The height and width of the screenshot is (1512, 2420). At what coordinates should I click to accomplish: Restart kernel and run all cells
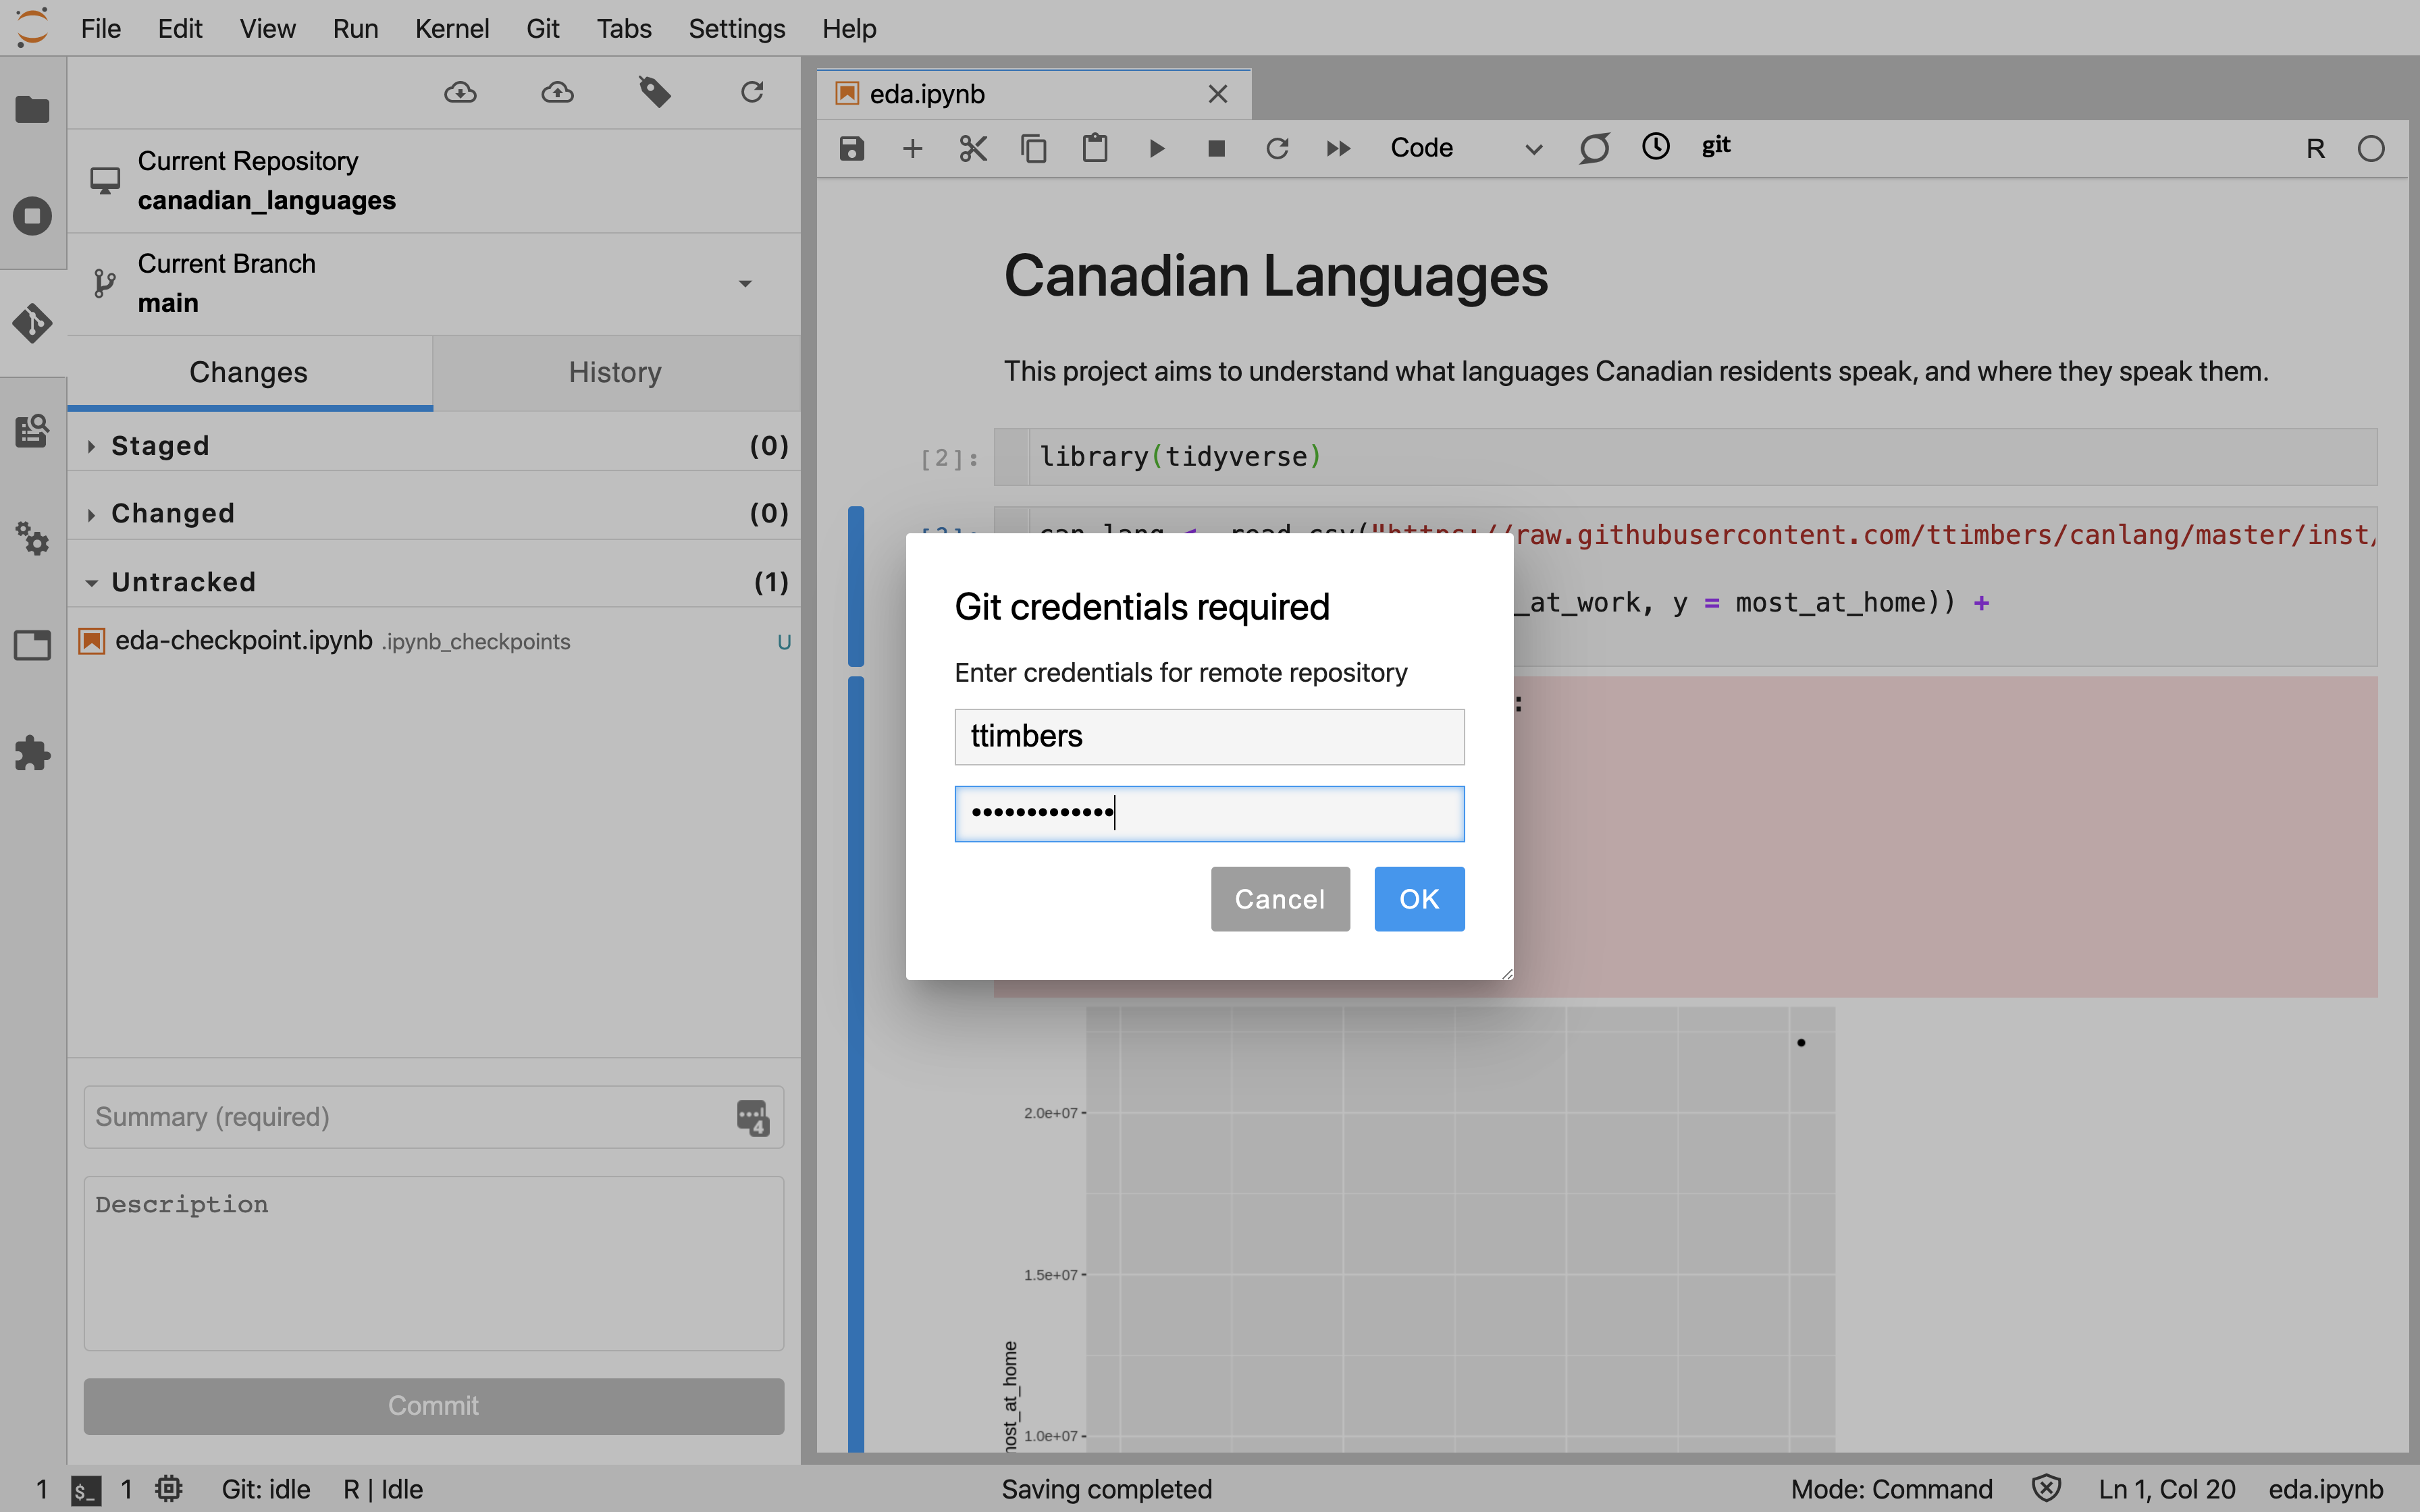point(1338,149)
